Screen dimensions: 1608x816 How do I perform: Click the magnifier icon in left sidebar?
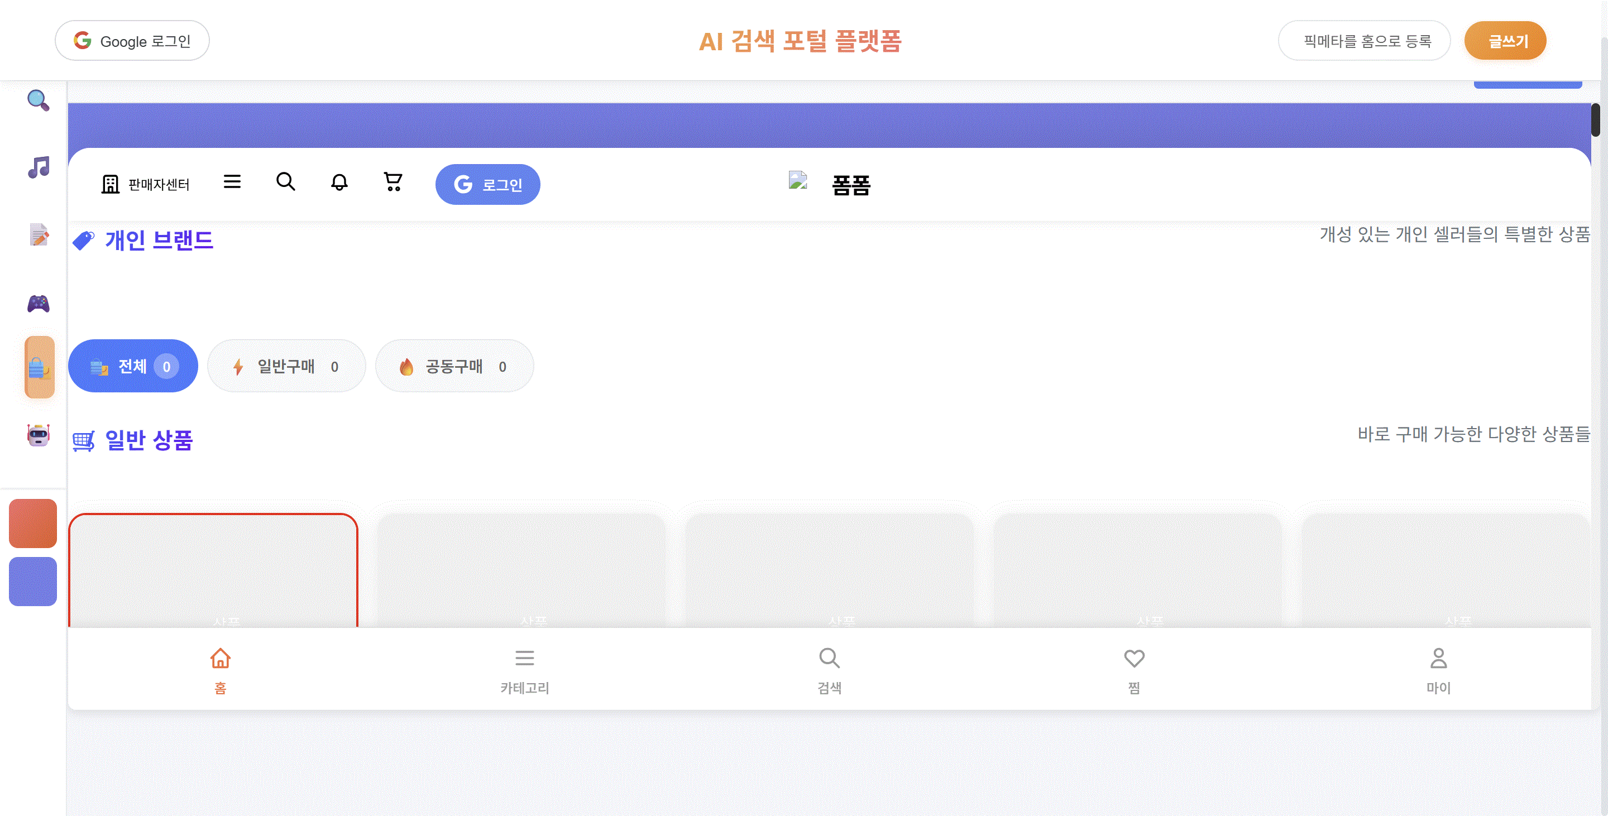38,100
